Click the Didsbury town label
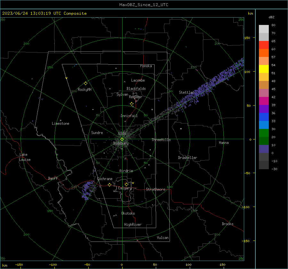The image size is (288, 269). pos(121,143)
